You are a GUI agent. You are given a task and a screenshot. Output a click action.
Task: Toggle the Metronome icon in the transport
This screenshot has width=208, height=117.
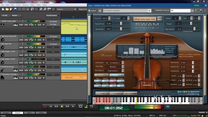click(86, 106)
